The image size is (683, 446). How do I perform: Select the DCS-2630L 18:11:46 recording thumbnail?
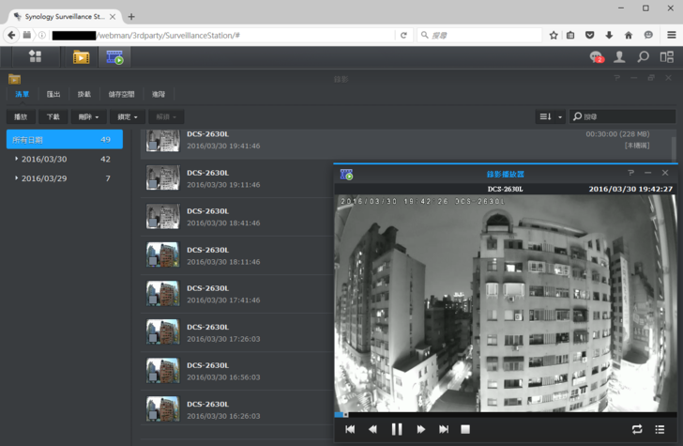coord(162,255)
